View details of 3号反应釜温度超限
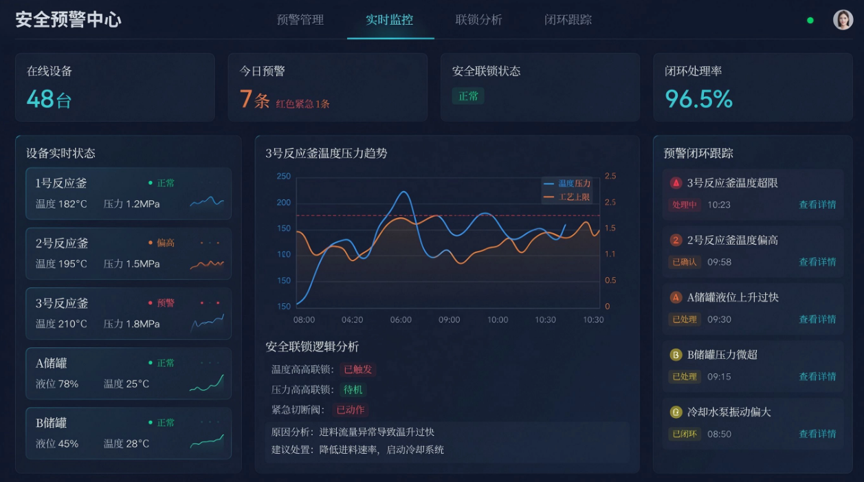 click(817, 205)
